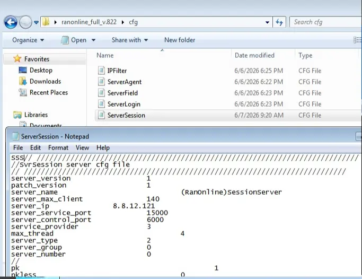Expand the root breadcrumb arrow before ranonline_full_v.822
Screen dimensions: 362x279
click(56, 22)
